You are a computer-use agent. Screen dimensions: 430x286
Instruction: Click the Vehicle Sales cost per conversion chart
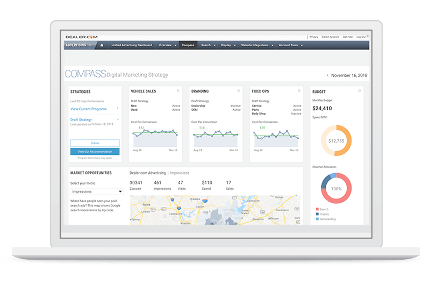pos(155,138)
